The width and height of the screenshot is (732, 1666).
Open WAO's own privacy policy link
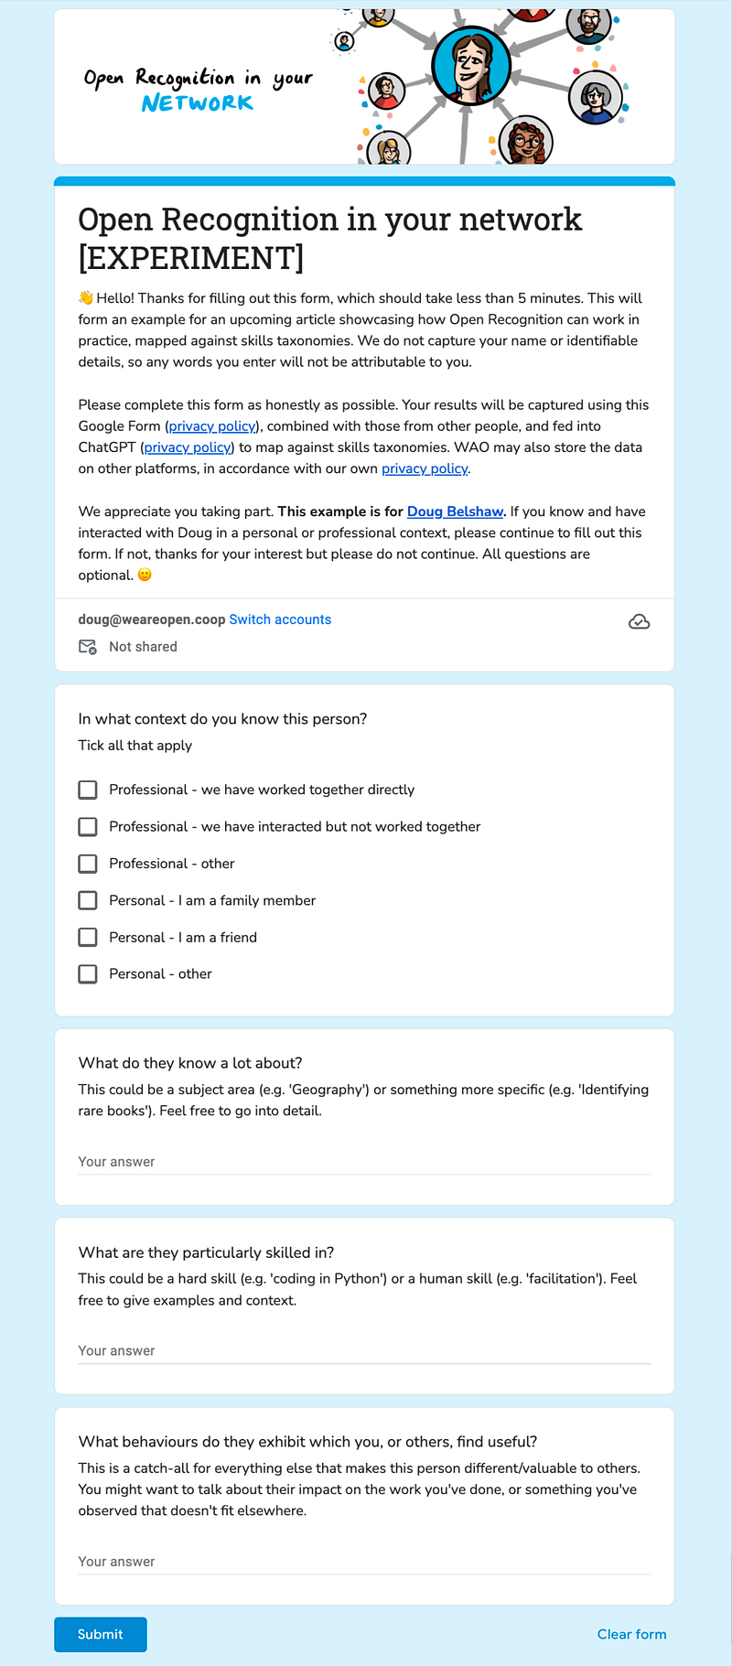[425, 468]
